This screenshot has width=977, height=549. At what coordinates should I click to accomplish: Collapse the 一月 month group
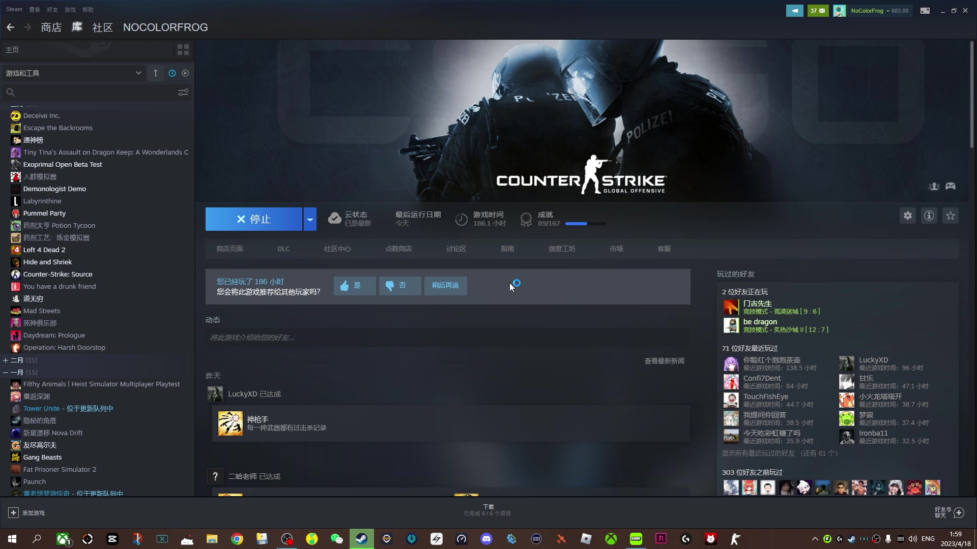click(x=6, y=373)
